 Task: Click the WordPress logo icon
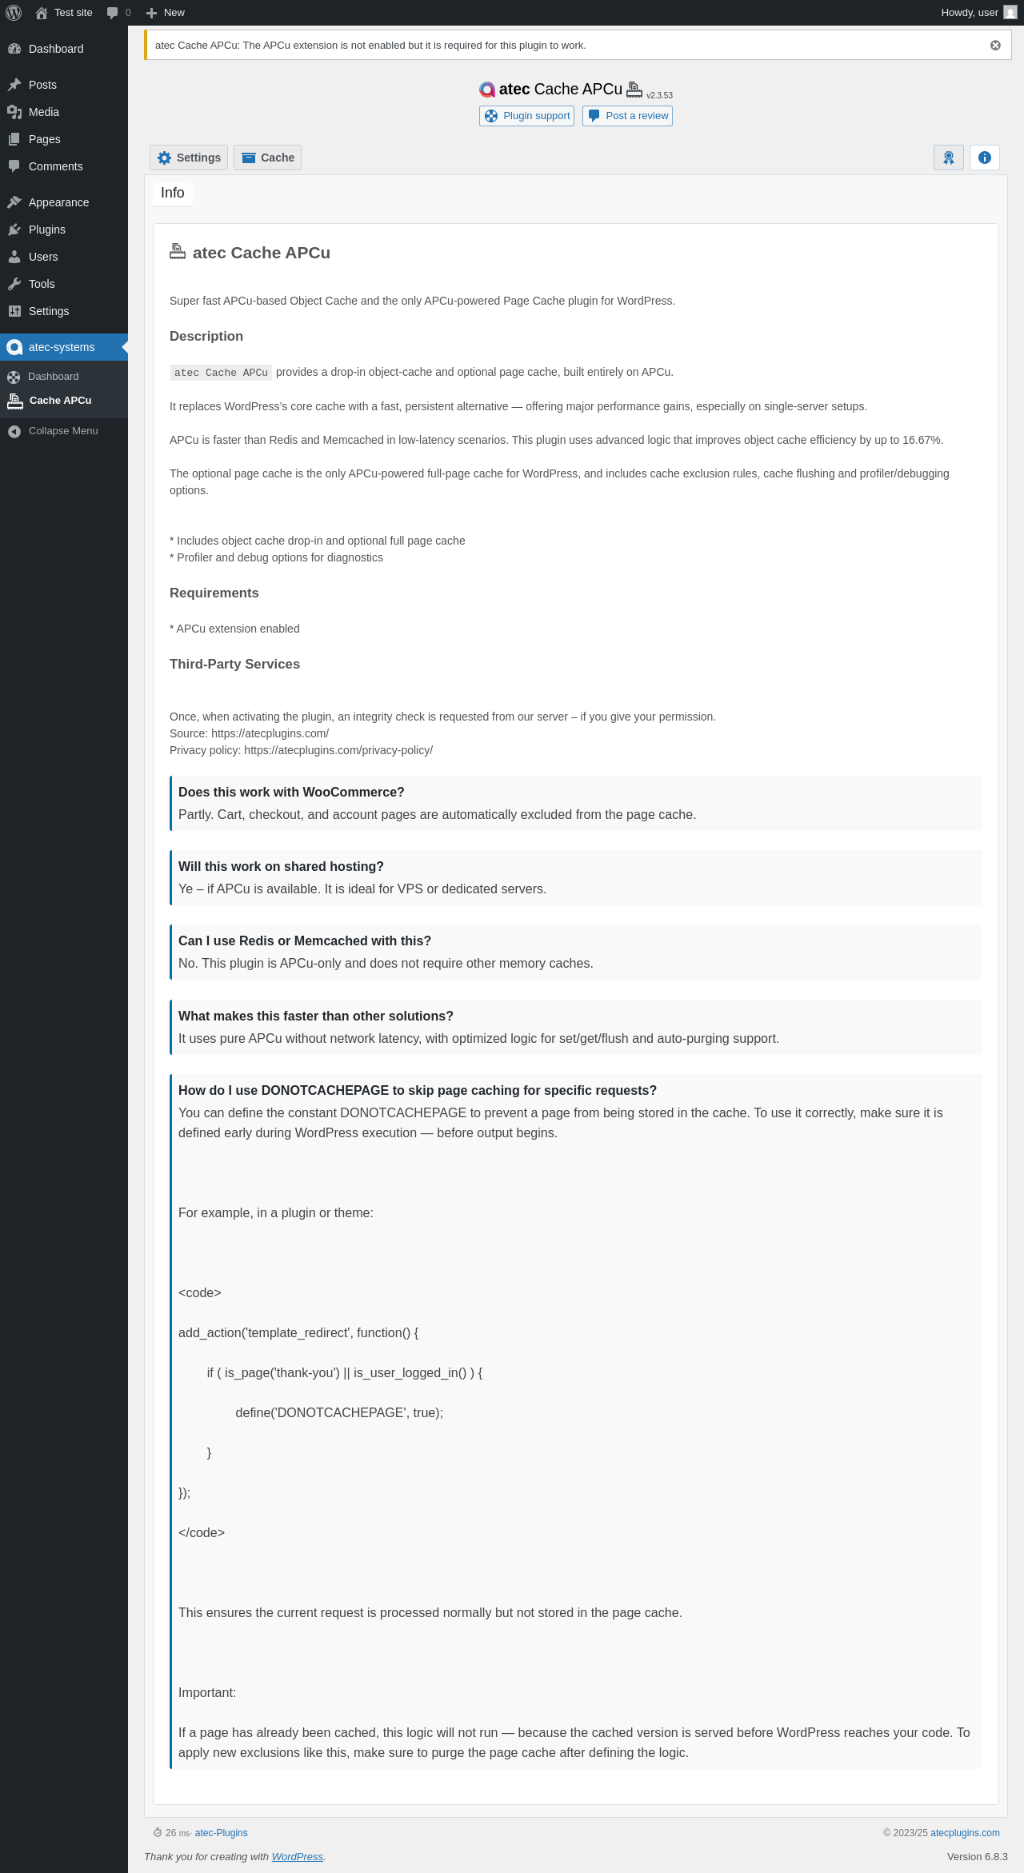tap(14, 13)
